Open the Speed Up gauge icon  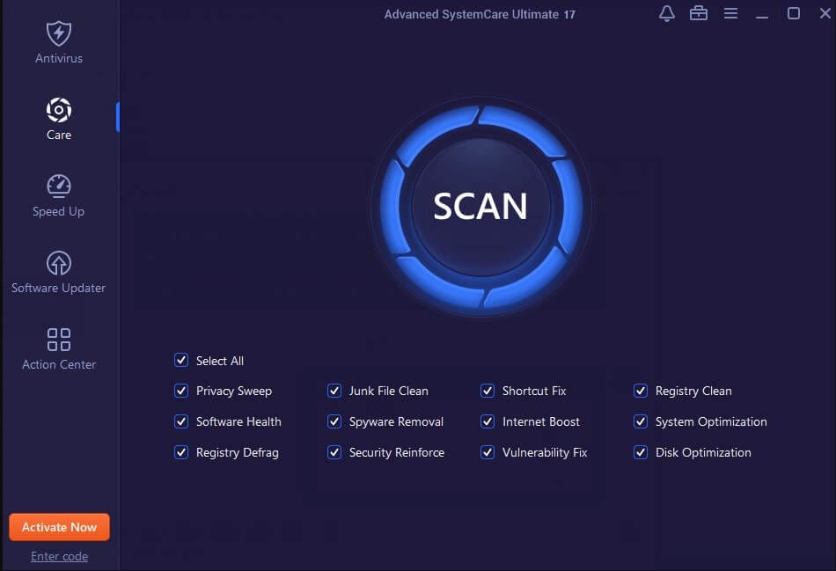[59, 186]
